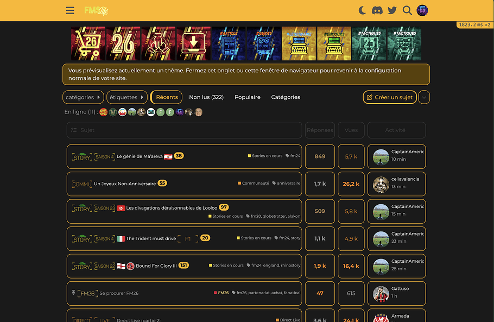Image resolution: width=494 pixels, height=322 pixels.
Task: Open the Discord link icon
Action: (377, 10)
